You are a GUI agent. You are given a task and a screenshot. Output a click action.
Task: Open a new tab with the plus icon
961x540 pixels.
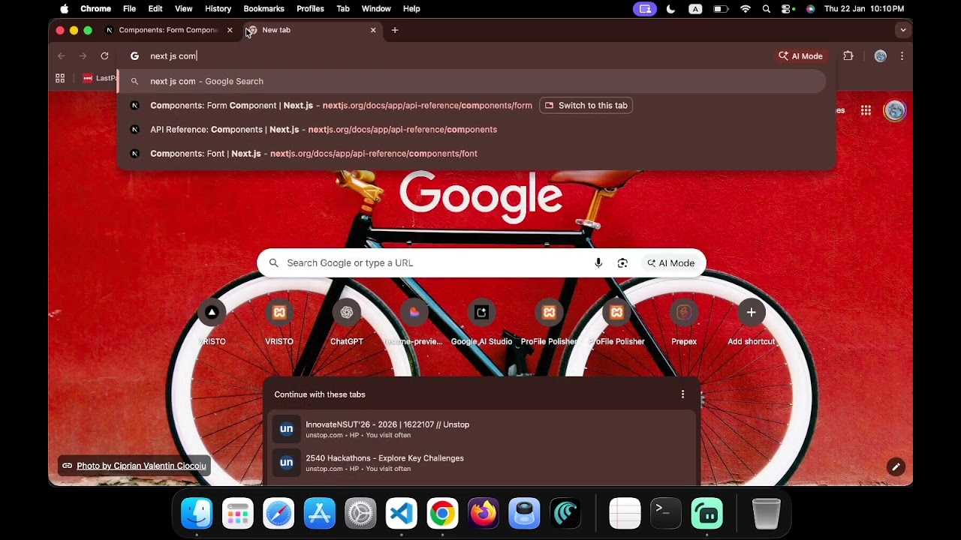coord(395,30)
